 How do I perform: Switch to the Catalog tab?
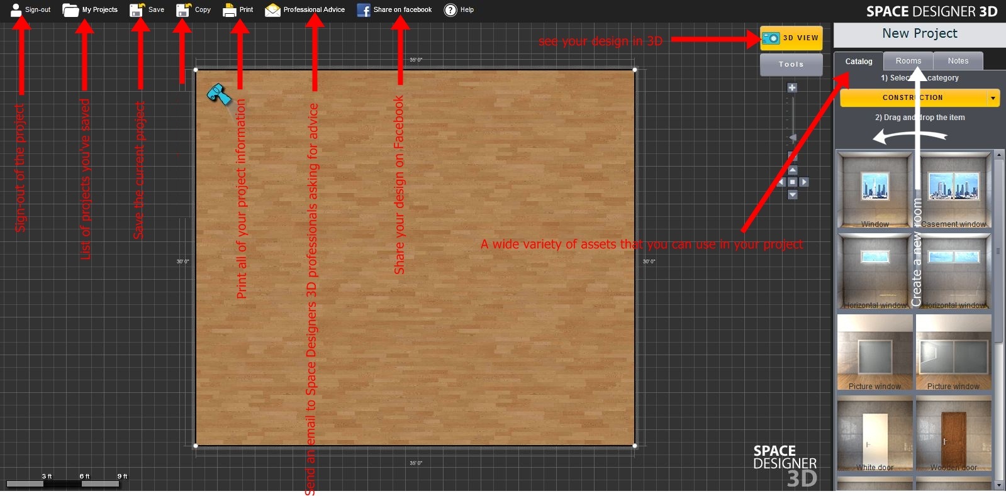tap(859, 61)
